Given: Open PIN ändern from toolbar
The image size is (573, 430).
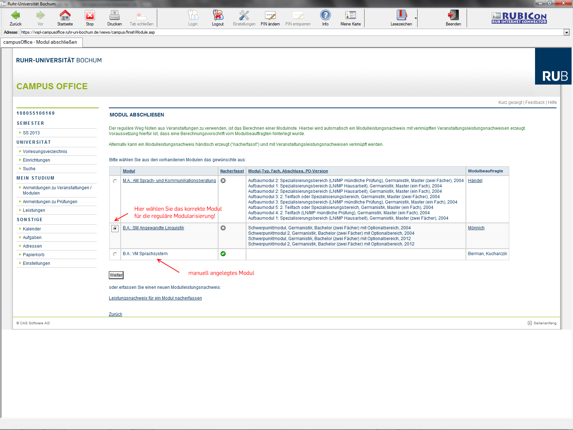Looking at the screenshot, I should point(270,15).
